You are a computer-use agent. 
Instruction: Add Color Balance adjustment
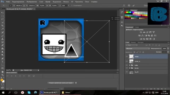click(x=142, y=36)
